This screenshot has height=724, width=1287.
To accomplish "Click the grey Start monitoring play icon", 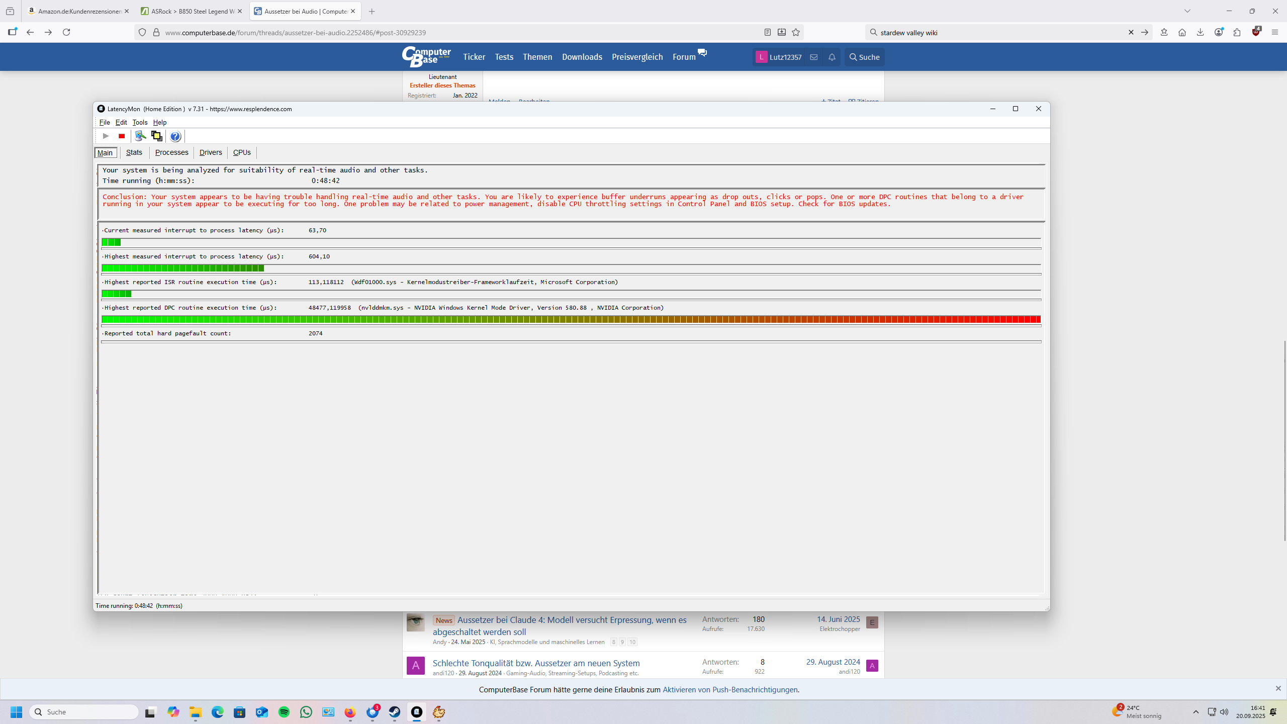I will [106, 136].
